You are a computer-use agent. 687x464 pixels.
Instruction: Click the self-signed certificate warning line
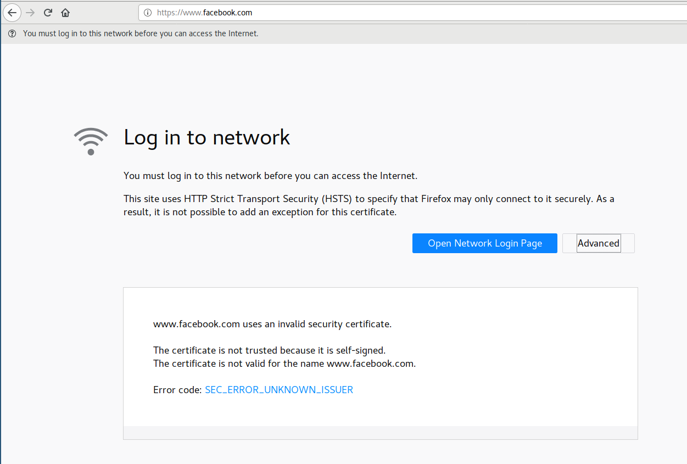[x=269, y=350]
